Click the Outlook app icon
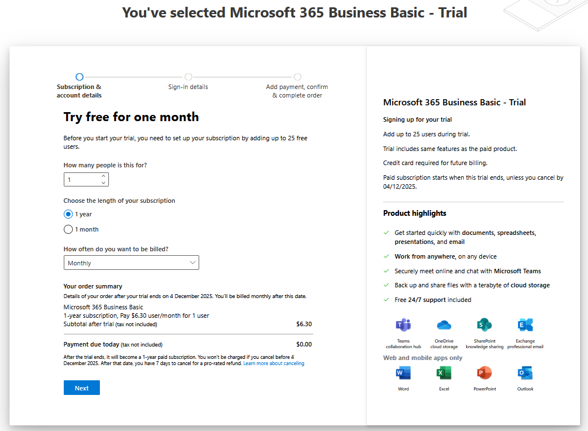Image resolution: width=588 pixels, height=431 pixels. (525, 373)
